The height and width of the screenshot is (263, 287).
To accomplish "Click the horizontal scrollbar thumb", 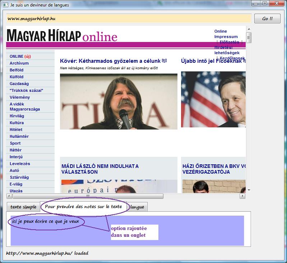I will (88, 196).
